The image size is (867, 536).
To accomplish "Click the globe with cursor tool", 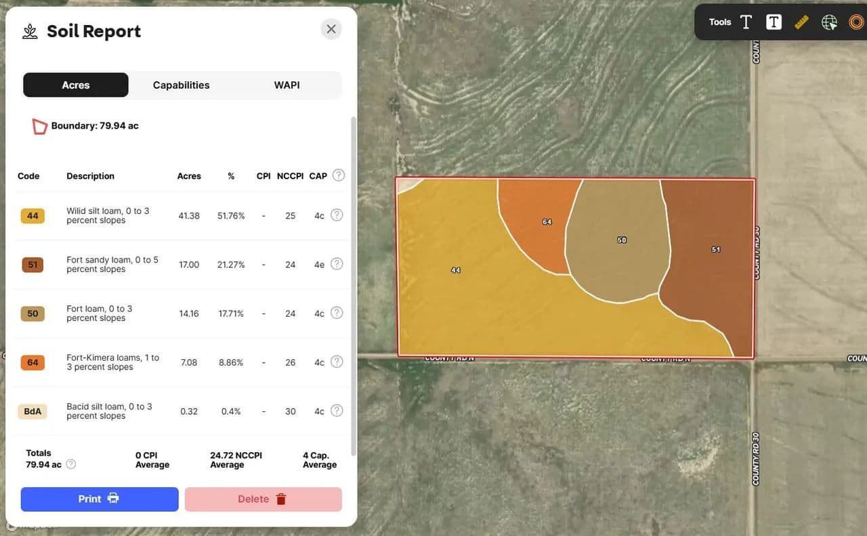I will point(829,22).
